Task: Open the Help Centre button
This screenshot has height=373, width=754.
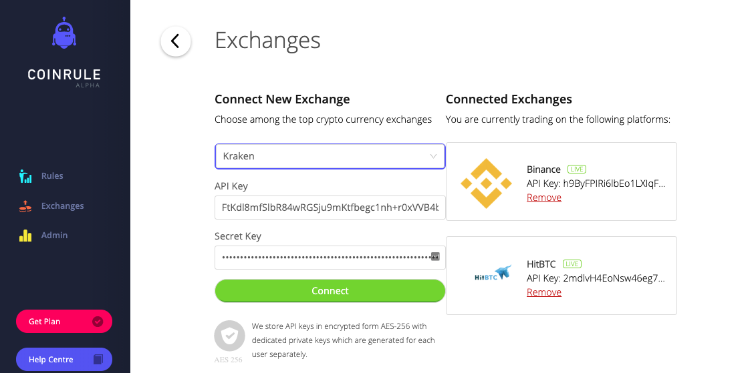Action: click(64, 360)
